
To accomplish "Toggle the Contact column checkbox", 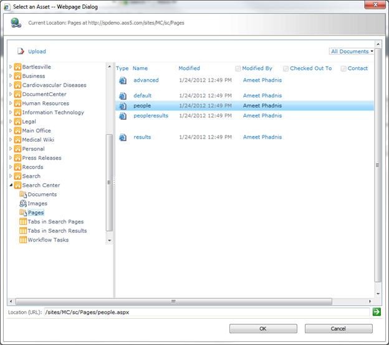I will coord(343,69).
